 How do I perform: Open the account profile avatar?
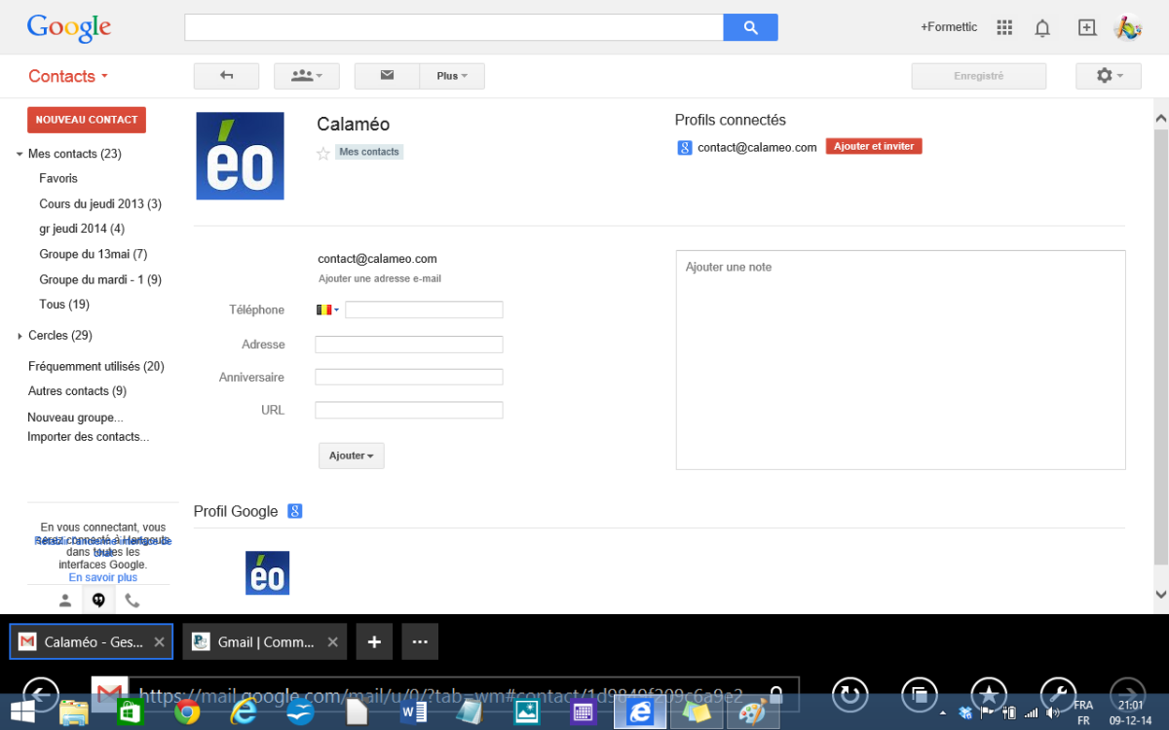[x=1128, y=27]
